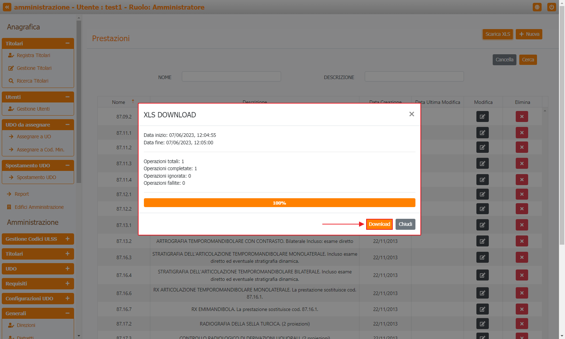The width and height of the screenshot is (565, 339).
Task: Go to Spostamento UDO link
Action: click(36, 177)
